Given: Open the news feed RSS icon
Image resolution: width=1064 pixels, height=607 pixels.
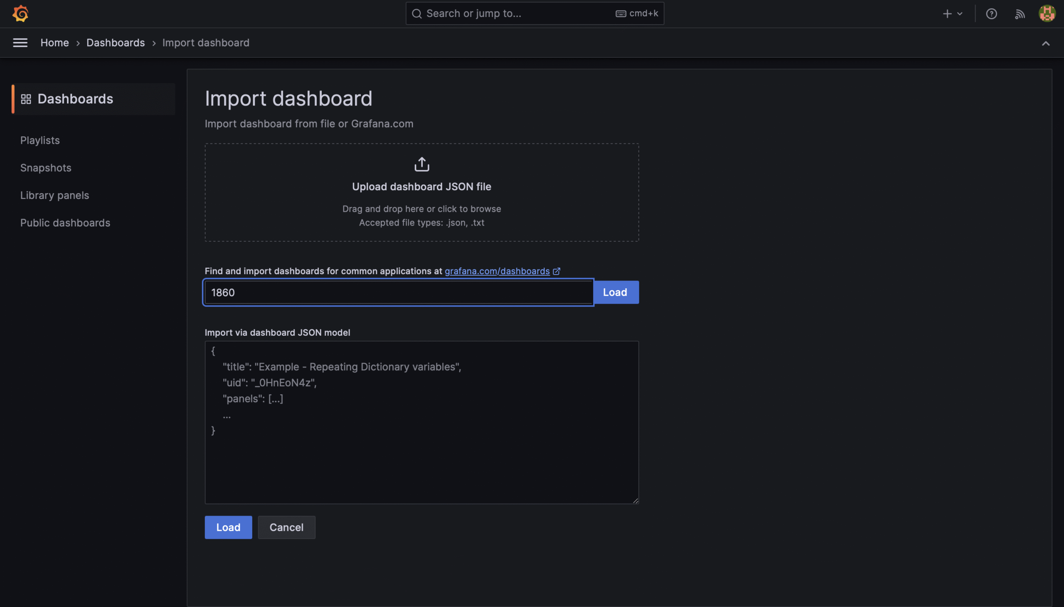Looking at the screenshot, I should click(1020, 14).
